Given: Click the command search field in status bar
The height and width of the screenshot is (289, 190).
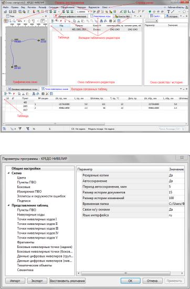Looking at the screenshot, I should [172, 129].
